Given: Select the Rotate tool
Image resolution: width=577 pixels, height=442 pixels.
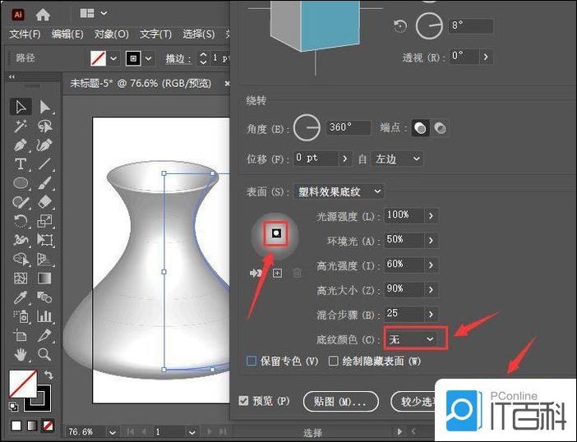Looking at the screenshot, I should click(21, 221).
